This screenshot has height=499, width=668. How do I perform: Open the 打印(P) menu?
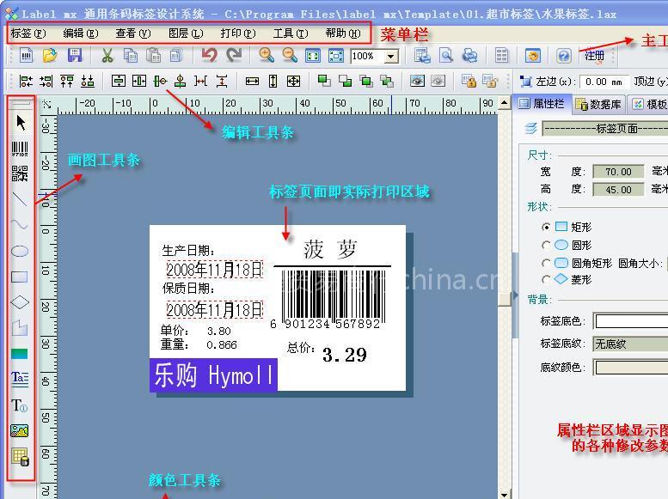coord(238,33)
